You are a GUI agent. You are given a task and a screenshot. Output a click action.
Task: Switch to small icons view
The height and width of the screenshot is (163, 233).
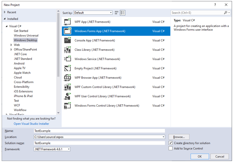117,13
